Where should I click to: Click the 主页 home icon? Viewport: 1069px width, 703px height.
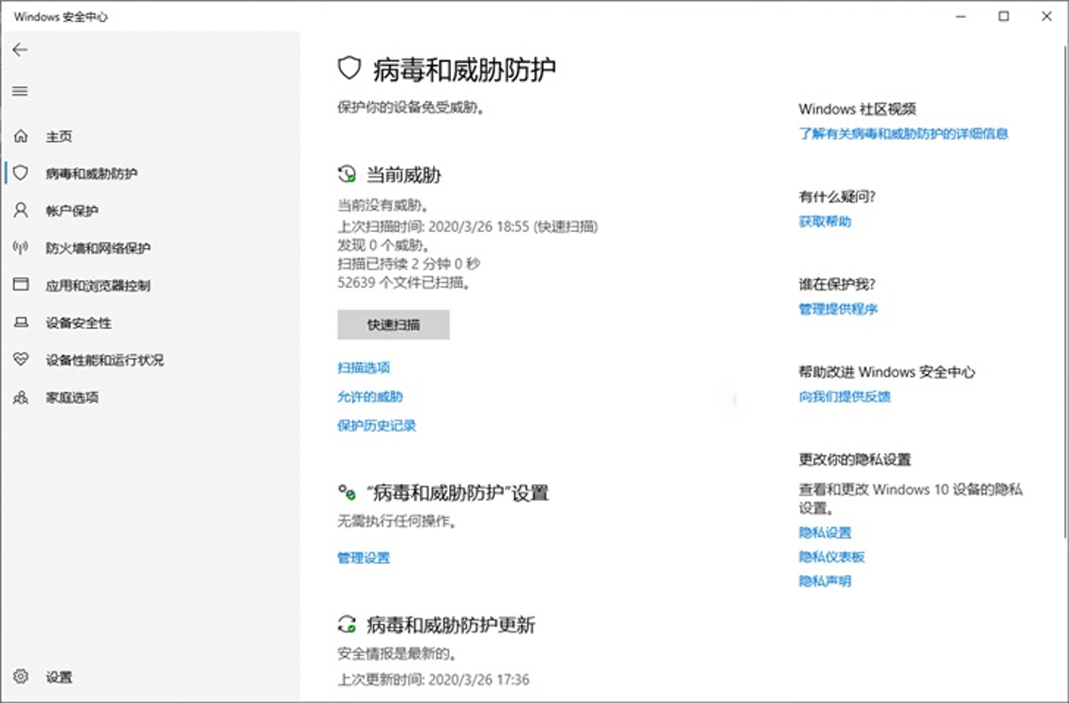(x=21, y=136)
